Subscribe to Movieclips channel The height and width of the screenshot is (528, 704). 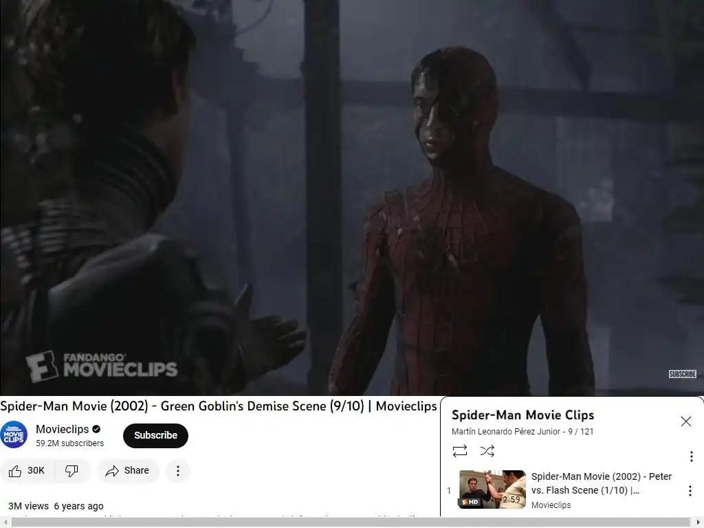tap(155, 435)
